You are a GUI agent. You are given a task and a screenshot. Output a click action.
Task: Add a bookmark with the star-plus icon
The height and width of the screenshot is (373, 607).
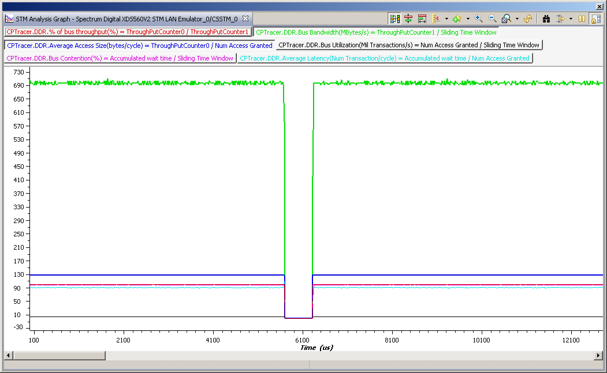457,18
